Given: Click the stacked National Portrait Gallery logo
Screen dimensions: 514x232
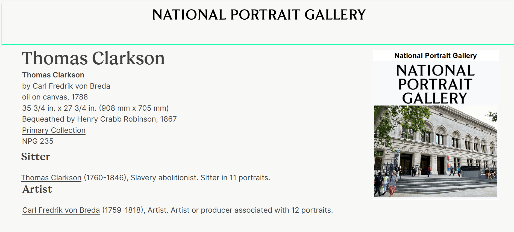Looking at the screenshot, I should click(x=436, y=84).
